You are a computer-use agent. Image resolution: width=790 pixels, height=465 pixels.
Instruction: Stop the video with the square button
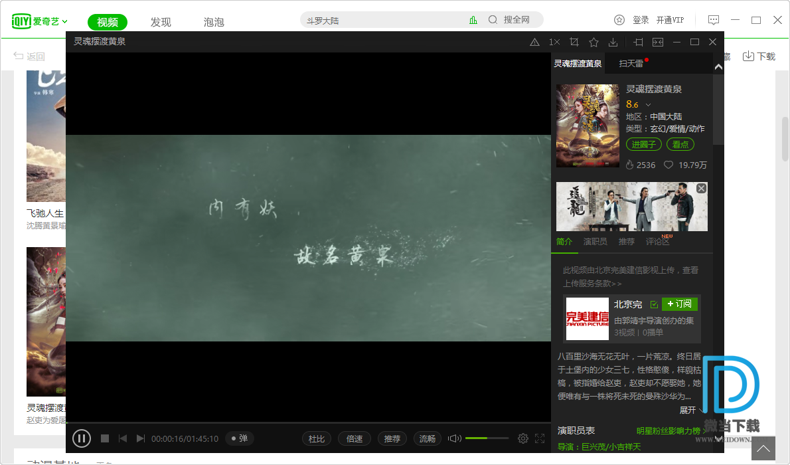click(105, 439)
